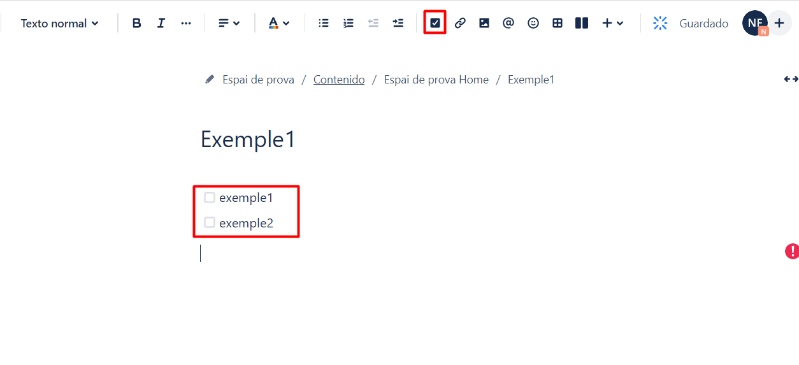Screen dimensions: 799x365
Task: Insert a table
Action: (558, 23)
